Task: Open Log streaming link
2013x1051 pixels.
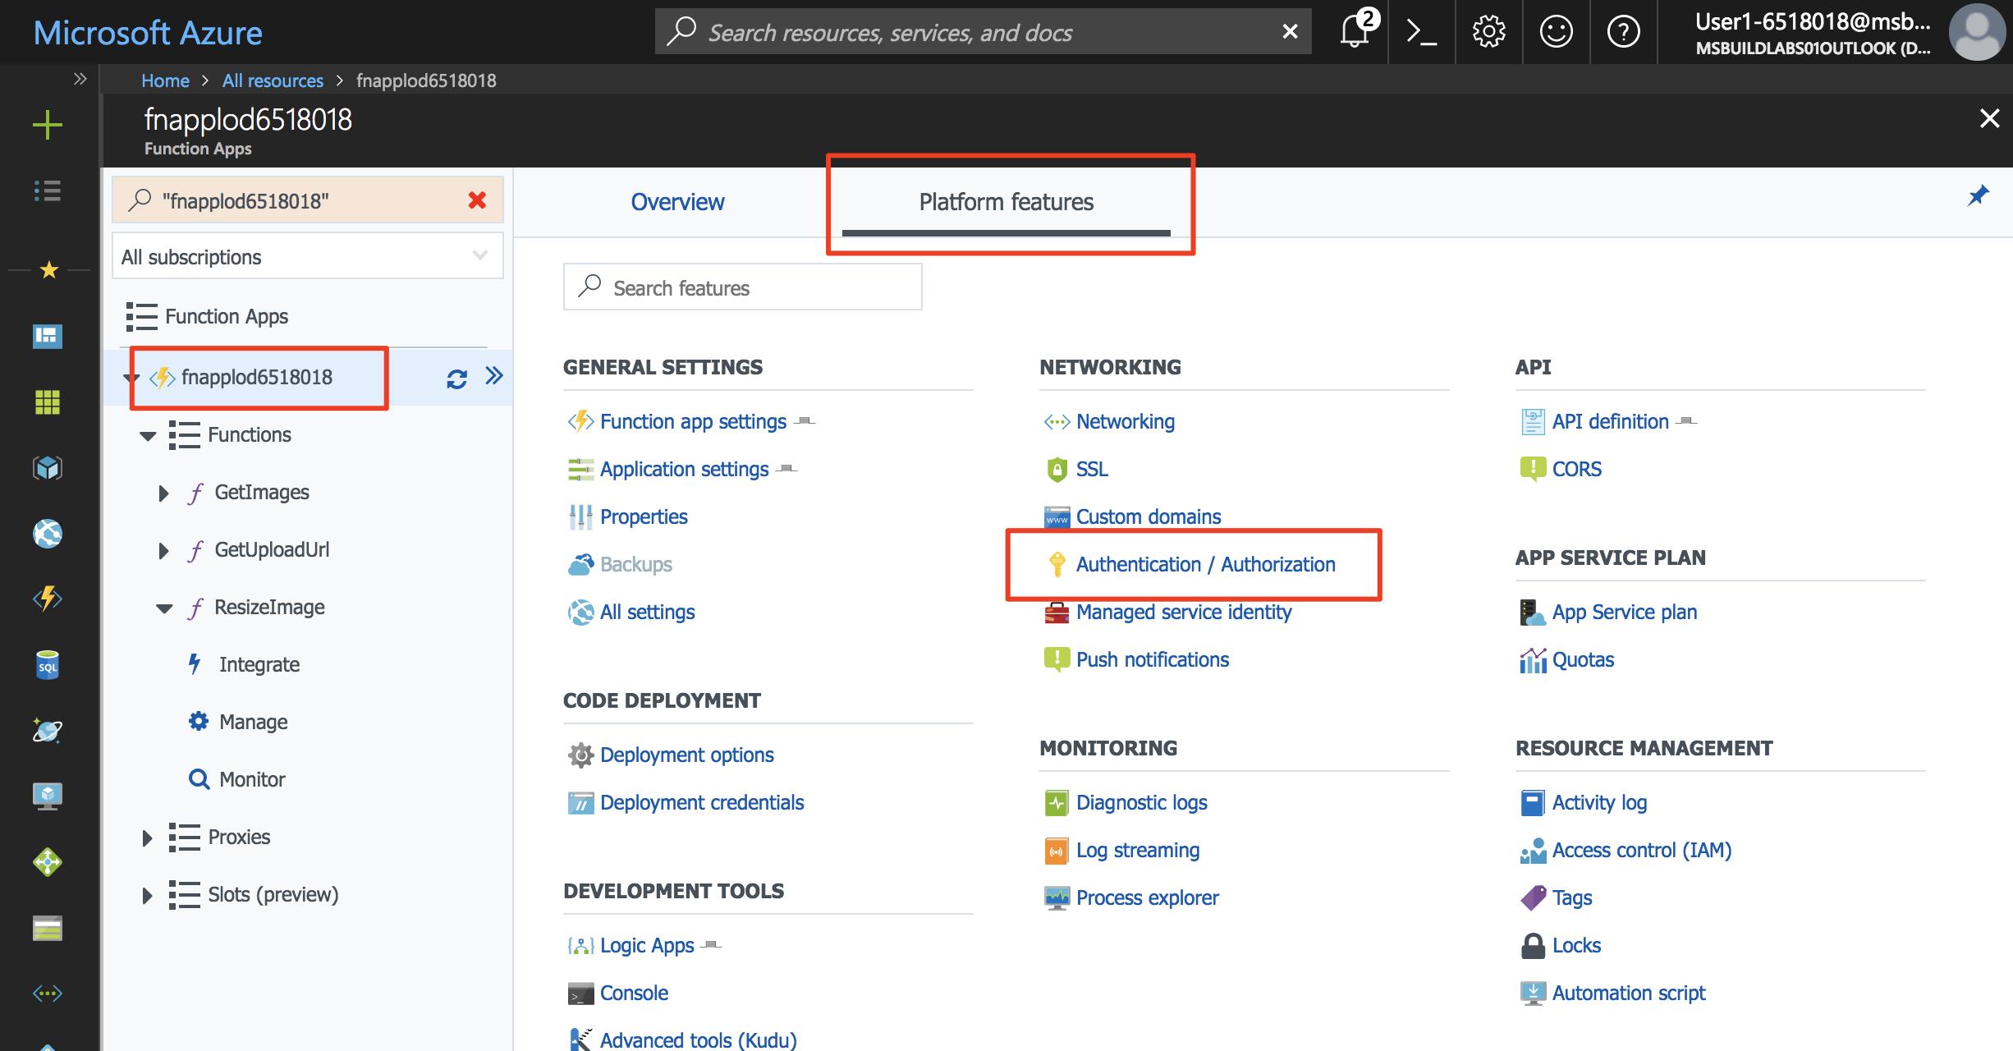Action: [1138, 850]
